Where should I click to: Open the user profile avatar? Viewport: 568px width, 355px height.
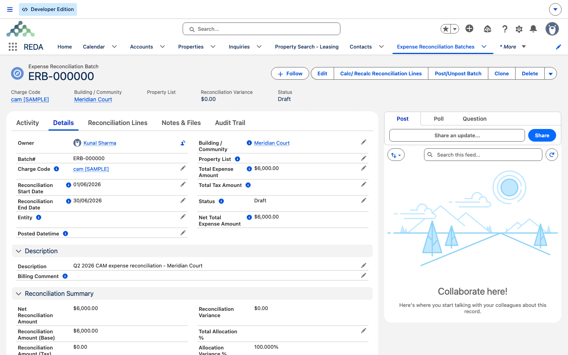pos(552,29)
